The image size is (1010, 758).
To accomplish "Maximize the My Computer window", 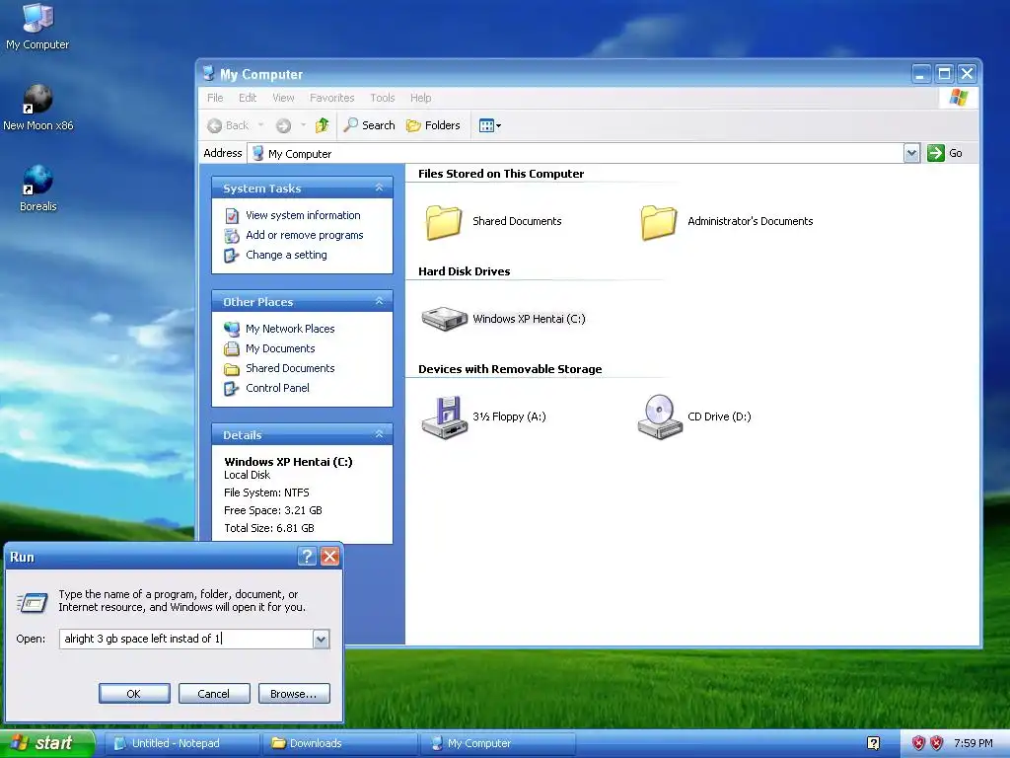I will 944,73.
